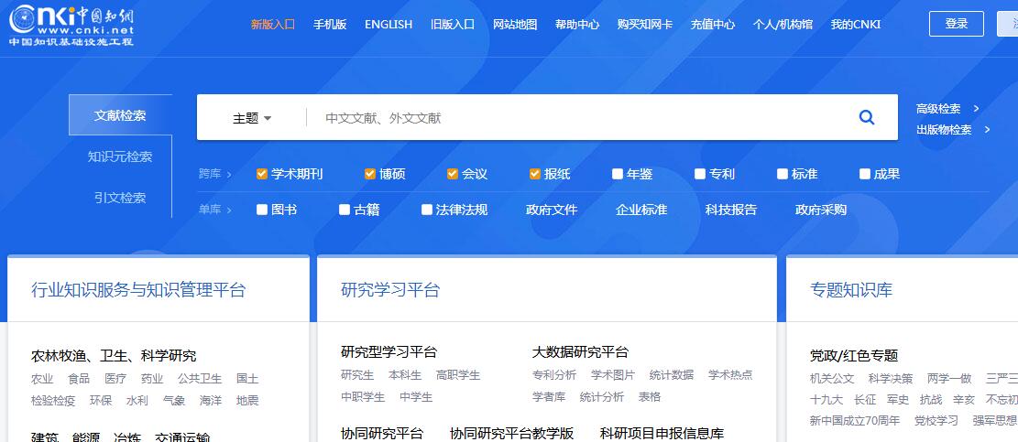The image size is (1018, 442).
Task: Expand the 单库 database chevron
Action: coord(228,210)
